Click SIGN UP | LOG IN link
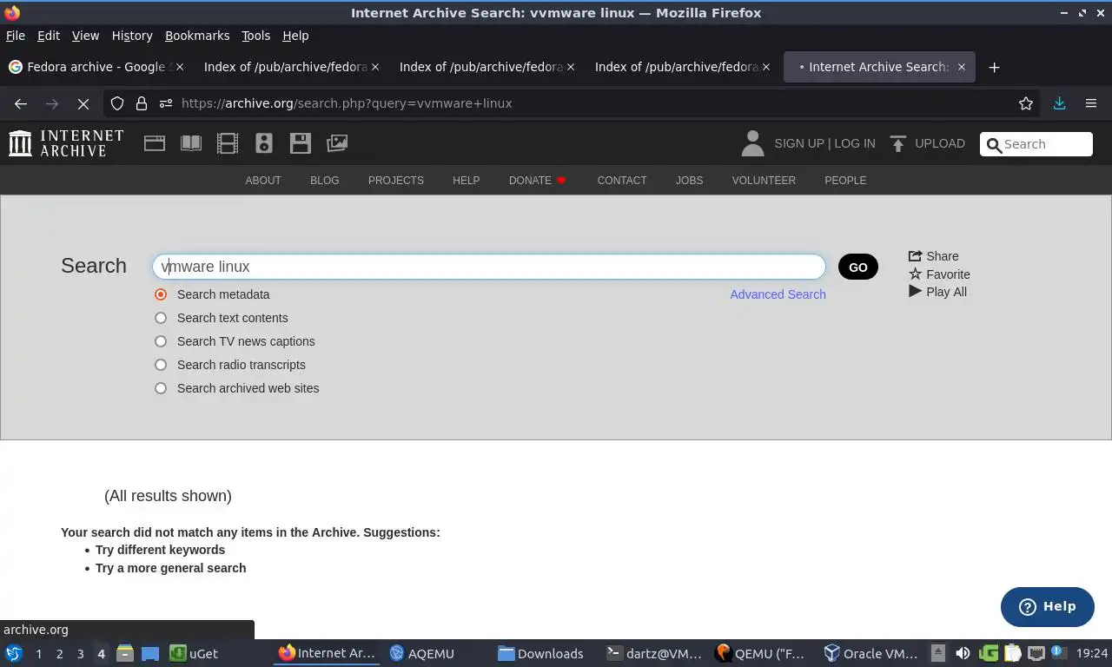 pyautogui.click(x=824, y=143)
